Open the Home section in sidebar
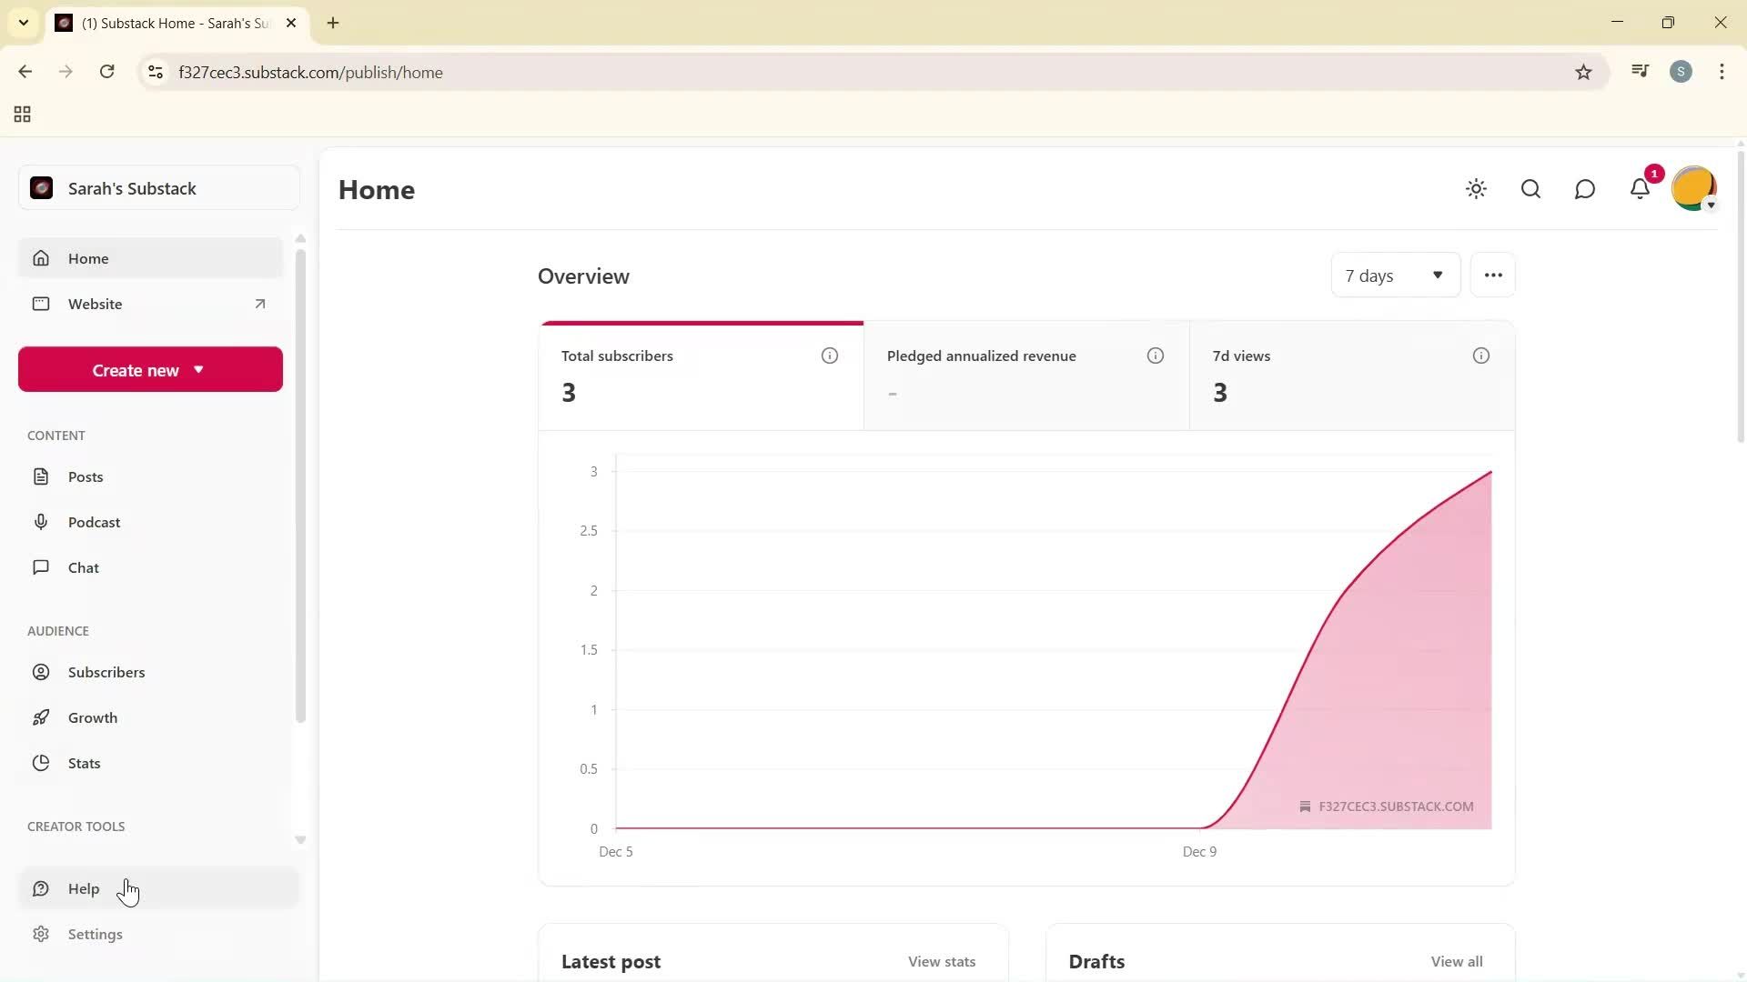1747x982 pixels. click(x=87, y=258)
